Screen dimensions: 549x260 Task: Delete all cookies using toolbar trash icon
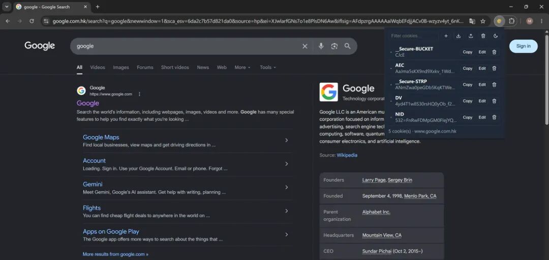click(x=483, y=36)
